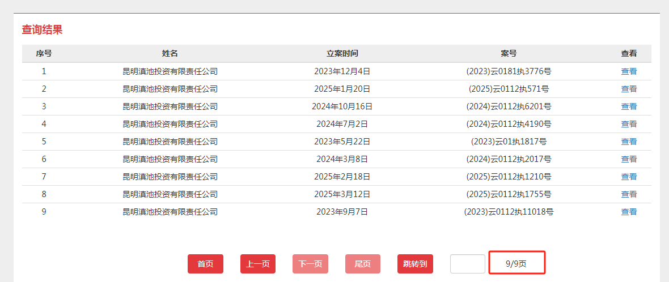Viewport: 669px width, 282px height.
Task: Click the 跳转到 jump button
Action: click(x=415, y=264)
